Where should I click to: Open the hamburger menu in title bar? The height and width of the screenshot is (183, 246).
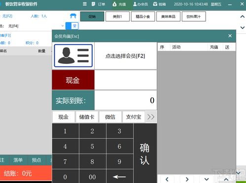click(x=85, y=4)
